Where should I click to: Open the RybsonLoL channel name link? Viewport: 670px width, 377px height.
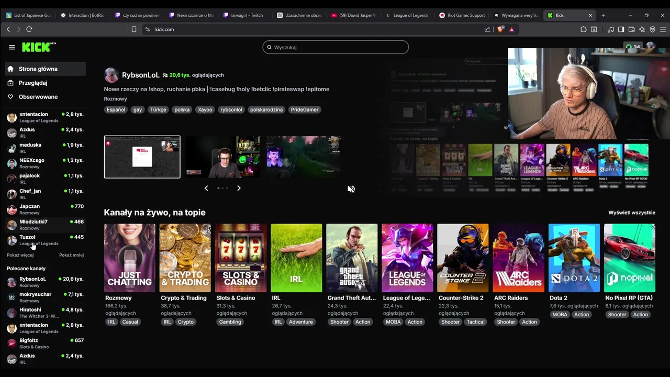pyautogui.click(x=140, y=75)
